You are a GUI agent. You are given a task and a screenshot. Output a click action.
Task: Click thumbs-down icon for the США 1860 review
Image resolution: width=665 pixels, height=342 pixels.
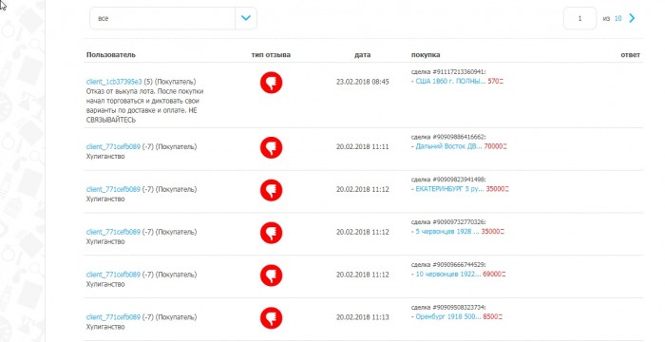(271, 83)
